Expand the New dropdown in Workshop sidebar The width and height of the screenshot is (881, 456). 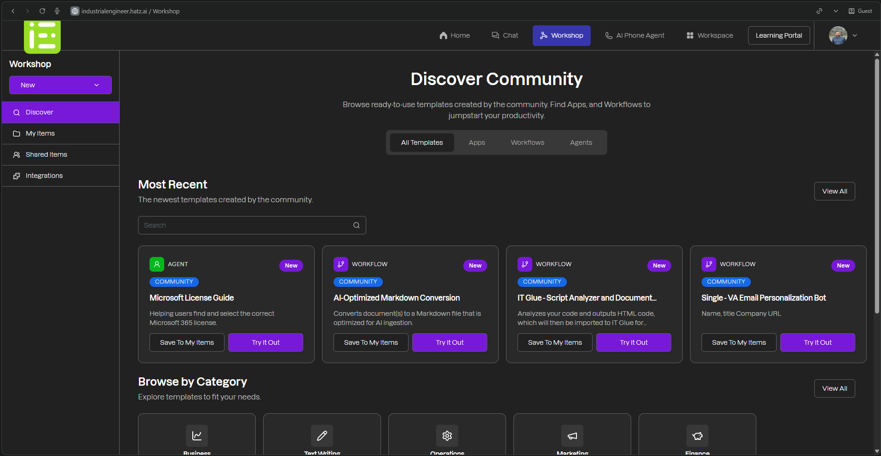(x=60, y=85)
